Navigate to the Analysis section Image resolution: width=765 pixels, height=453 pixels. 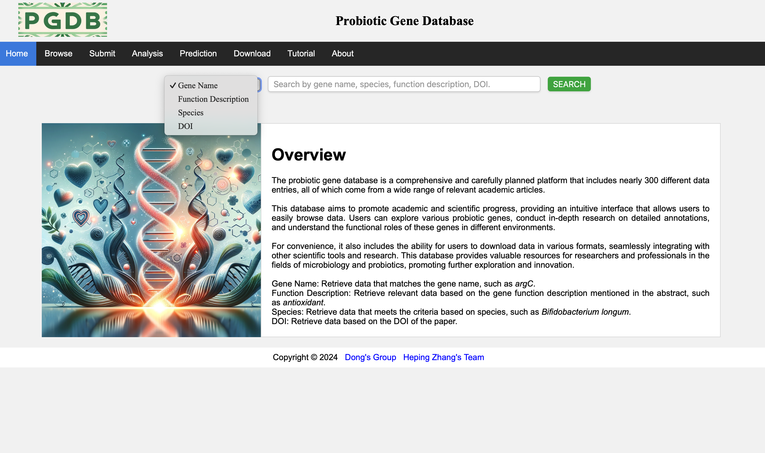click(147, 53)
